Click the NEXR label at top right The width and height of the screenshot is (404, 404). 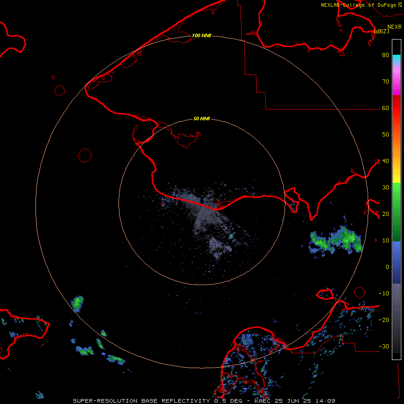click(395, 27)
